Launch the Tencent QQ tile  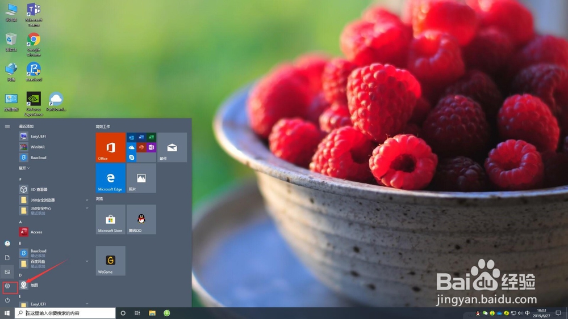[141, 219]
